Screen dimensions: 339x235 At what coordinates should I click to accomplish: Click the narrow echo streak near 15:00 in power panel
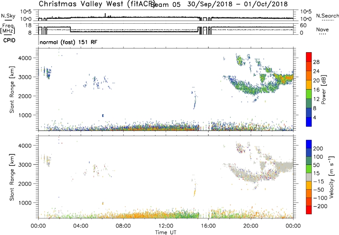(195, 102)
